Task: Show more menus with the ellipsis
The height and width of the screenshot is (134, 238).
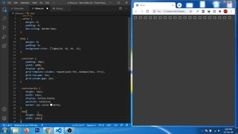Action: point(54,3)
